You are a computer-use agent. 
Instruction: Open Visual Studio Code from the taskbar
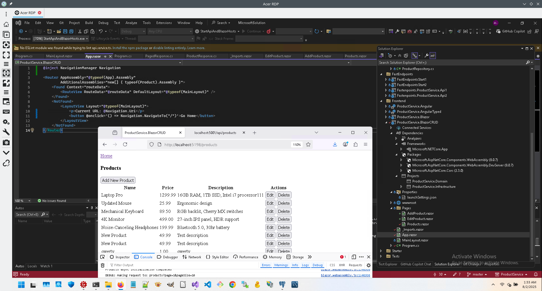[x=207, y=285]
